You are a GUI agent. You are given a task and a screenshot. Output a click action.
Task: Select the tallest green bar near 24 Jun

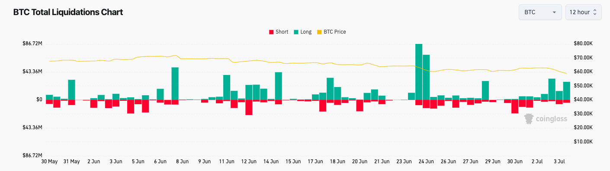click(419, 72)
